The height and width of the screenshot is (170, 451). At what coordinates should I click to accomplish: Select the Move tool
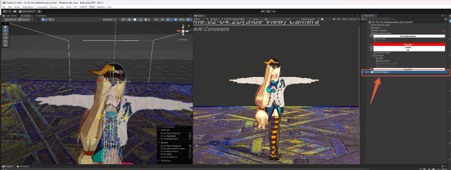click(5, 30)
